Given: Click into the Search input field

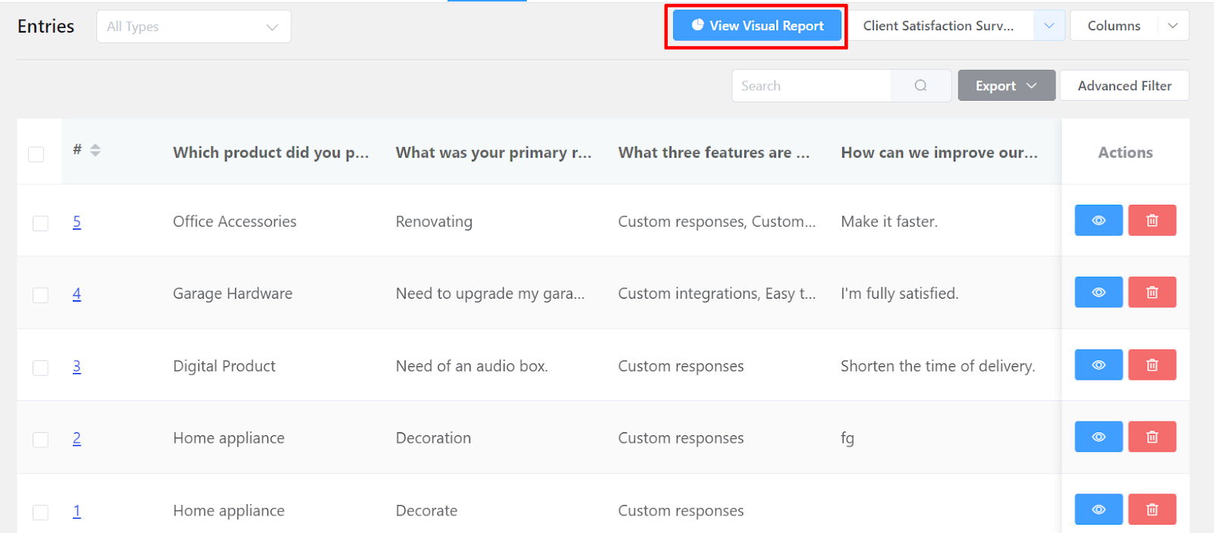Looking at the screenshot, I should [810, 86].
